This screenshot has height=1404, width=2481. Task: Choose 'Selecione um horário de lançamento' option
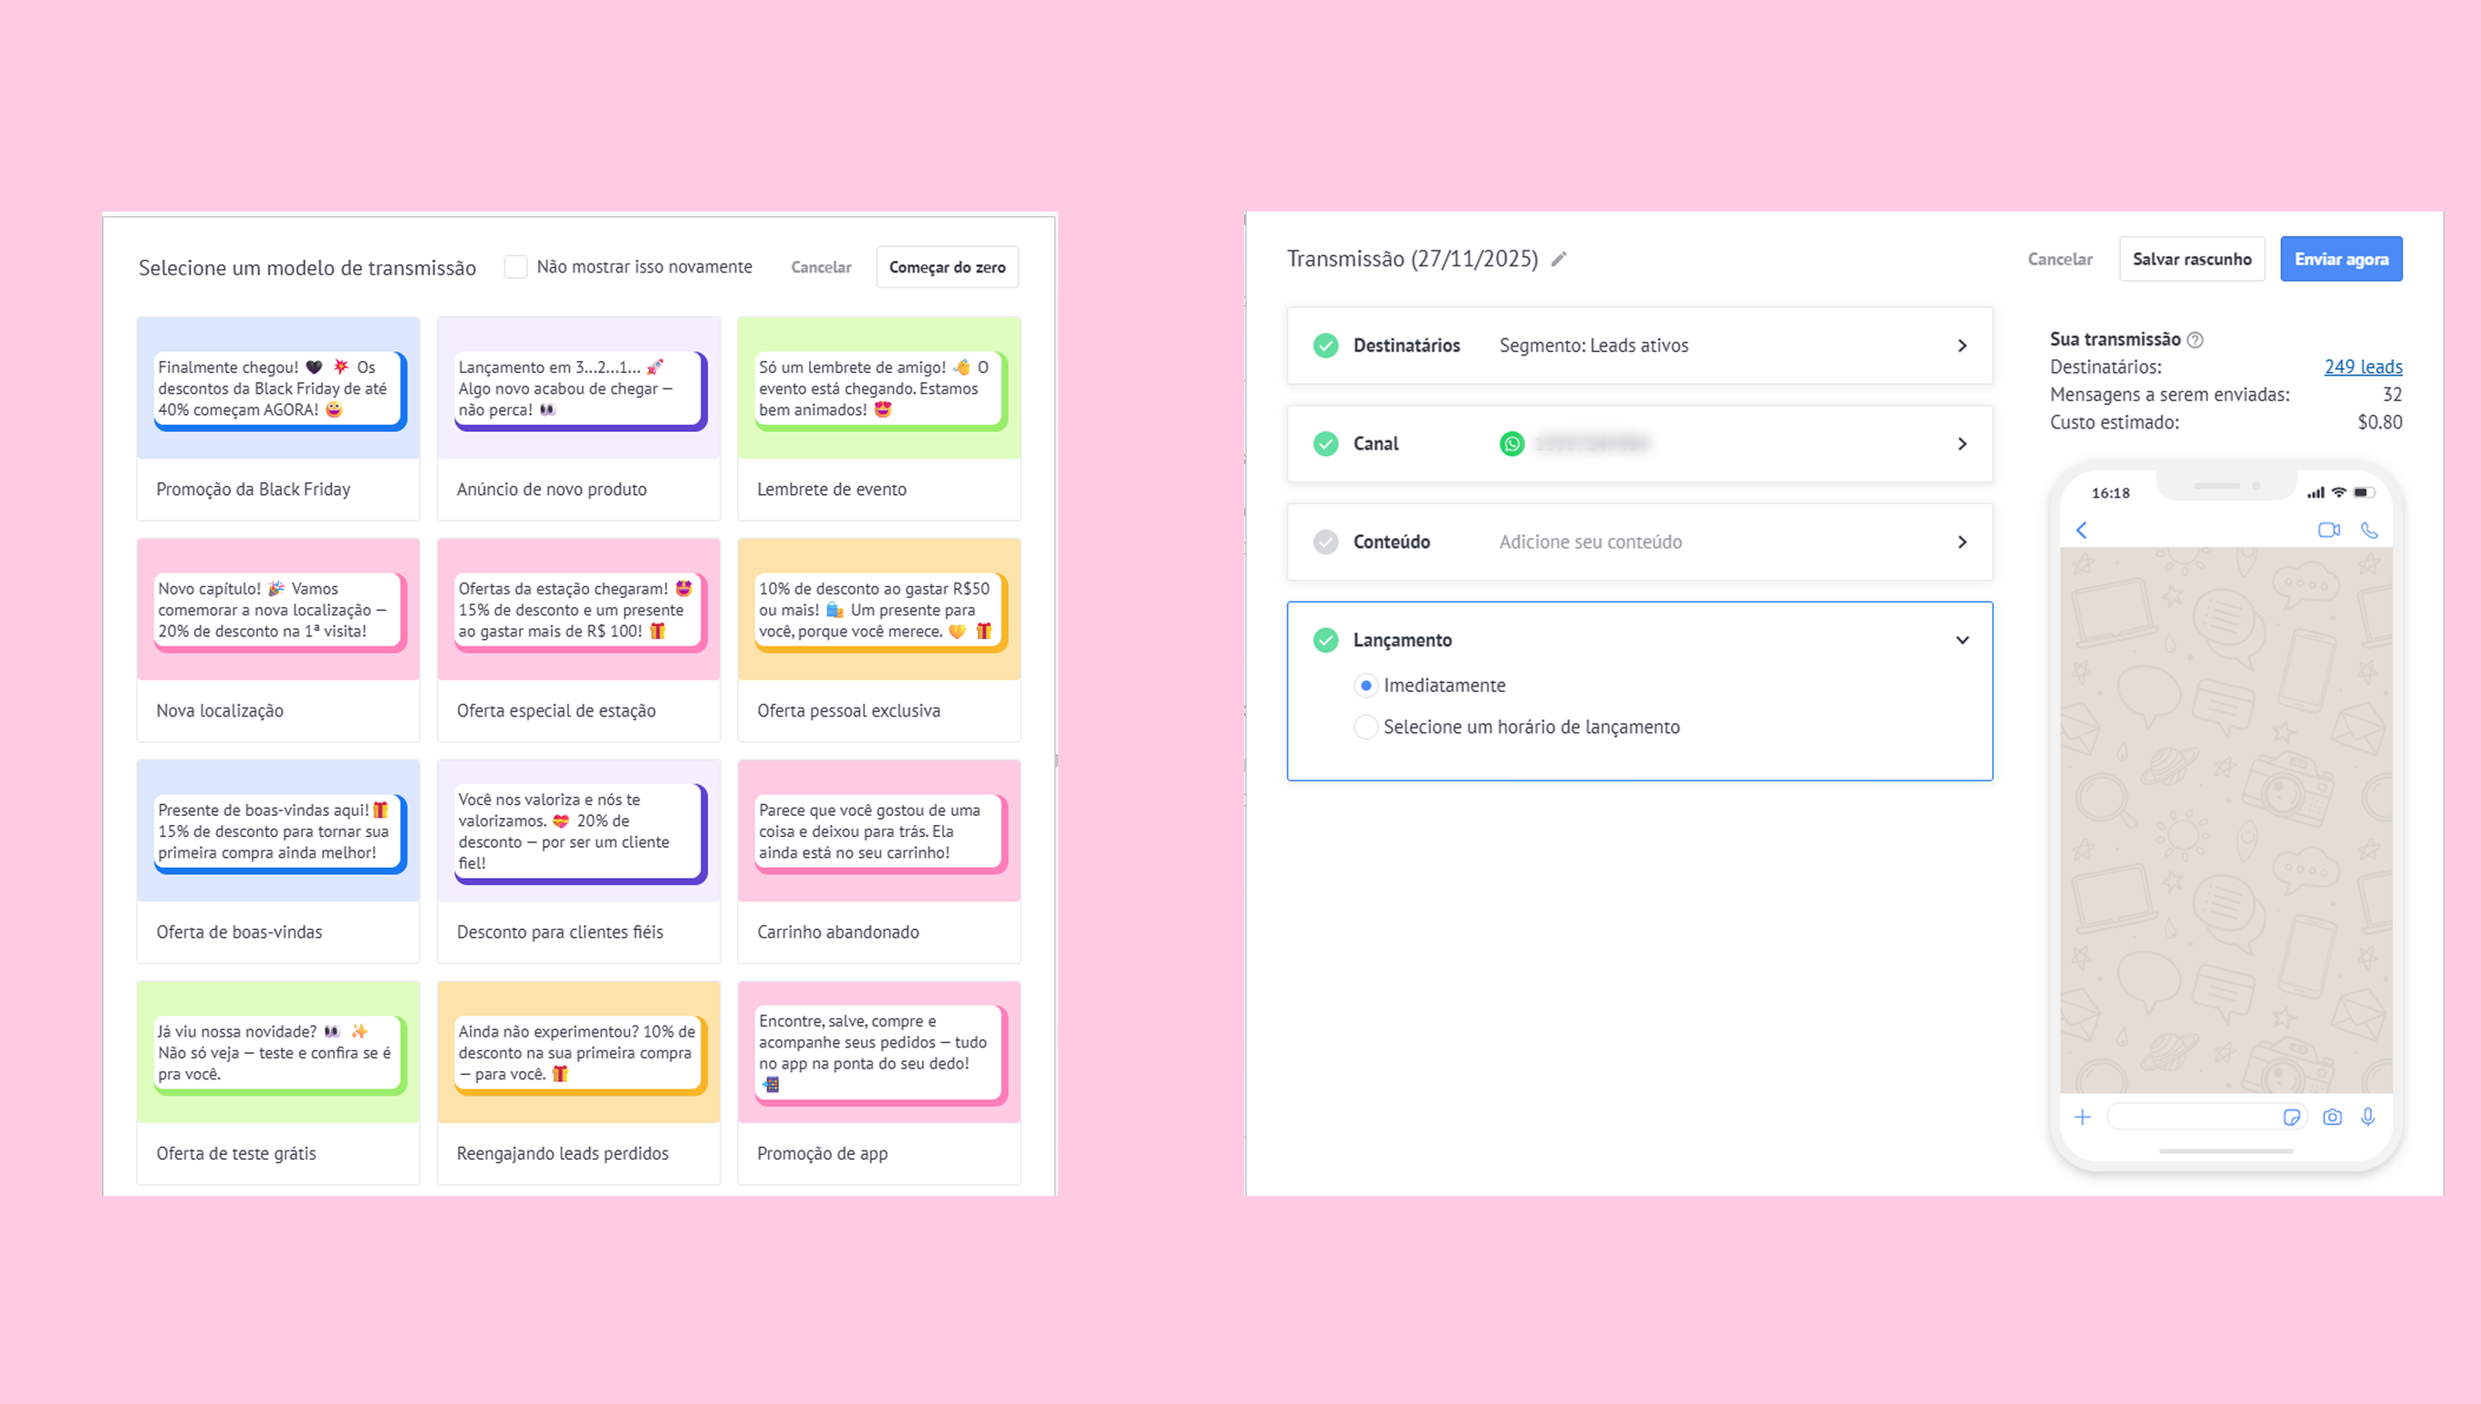point(1365,728)
